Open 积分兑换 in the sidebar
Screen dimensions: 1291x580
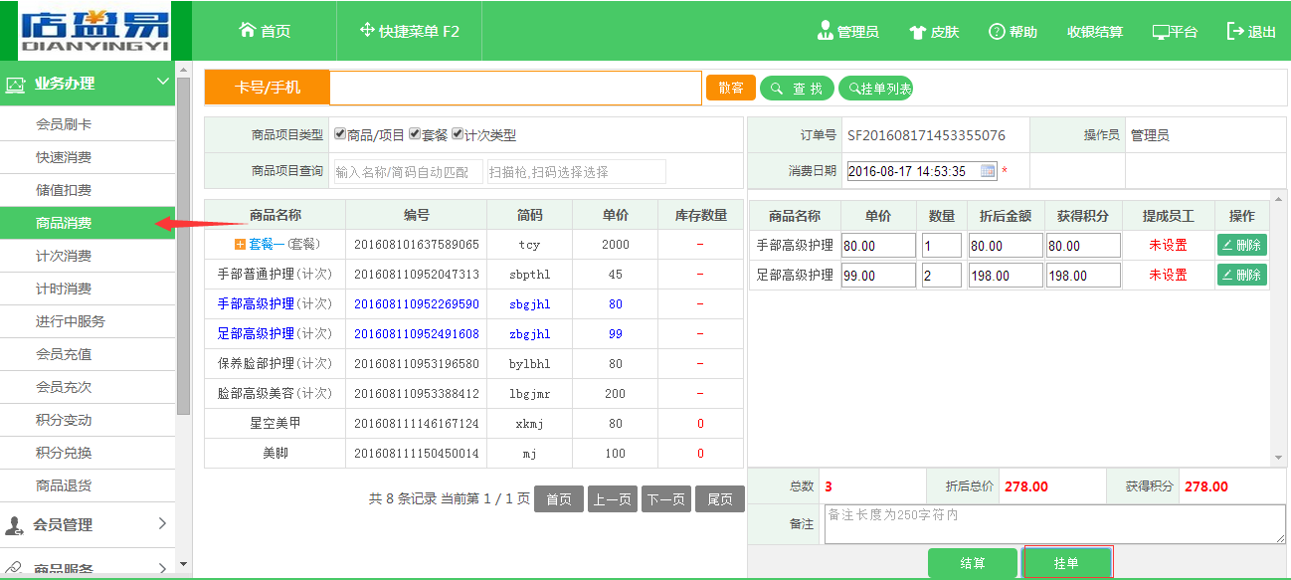click(x=88, y=453)
